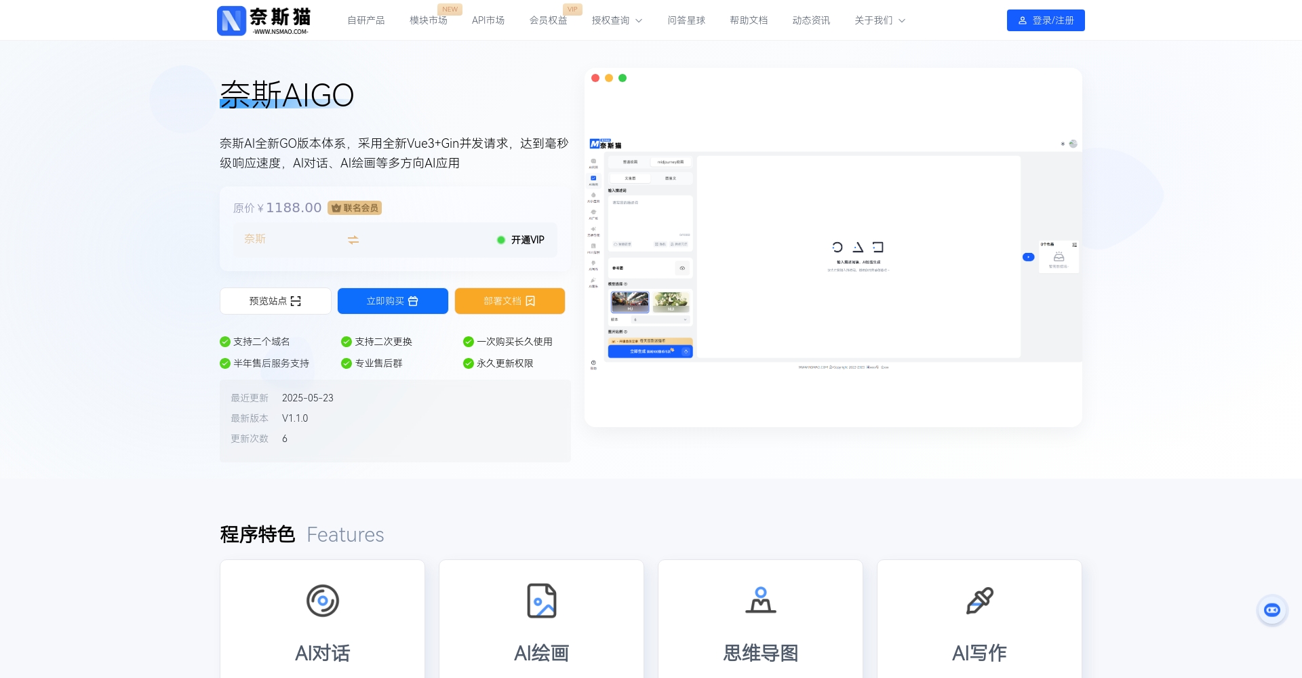Open the API市场 page

click(x=488, y=20)
